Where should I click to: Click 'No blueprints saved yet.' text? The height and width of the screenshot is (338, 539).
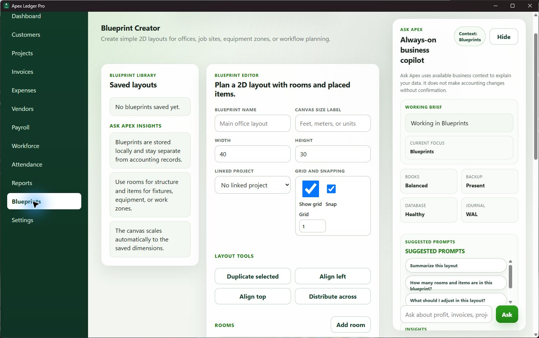147,107
